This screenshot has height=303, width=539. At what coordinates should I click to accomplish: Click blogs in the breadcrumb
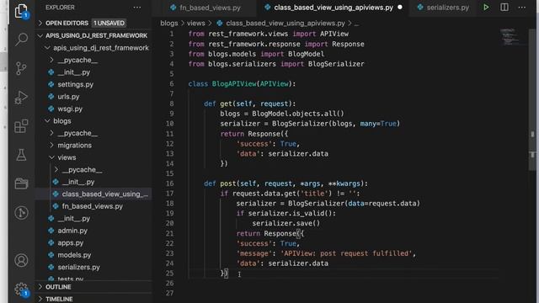click(x=169, y=23)
